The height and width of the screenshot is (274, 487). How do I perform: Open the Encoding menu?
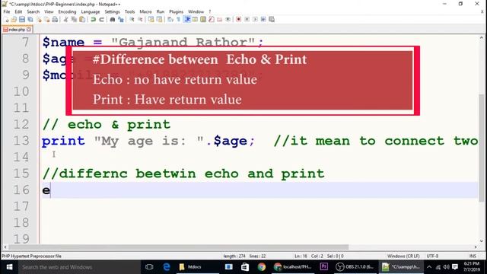coord(67,12)
